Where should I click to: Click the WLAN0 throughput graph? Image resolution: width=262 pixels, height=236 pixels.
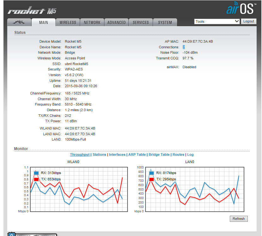coord(79,189)
